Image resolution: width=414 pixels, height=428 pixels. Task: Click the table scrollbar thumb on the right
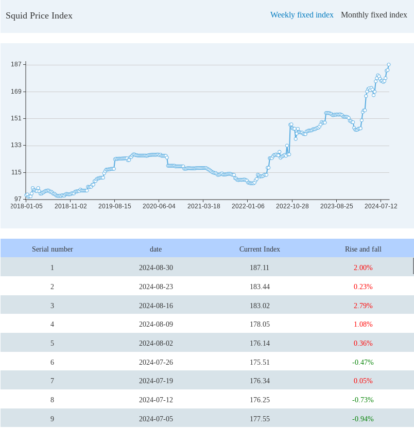point(413,266)
